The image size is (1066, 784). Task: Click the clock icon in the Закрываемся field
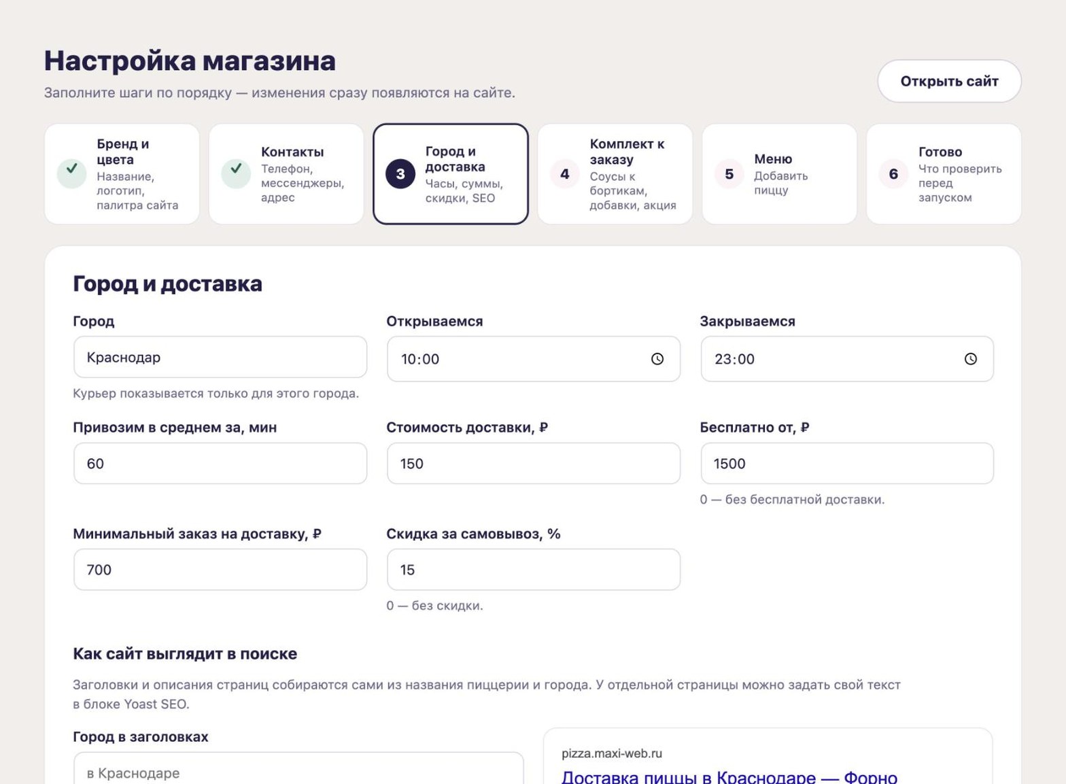970,359
